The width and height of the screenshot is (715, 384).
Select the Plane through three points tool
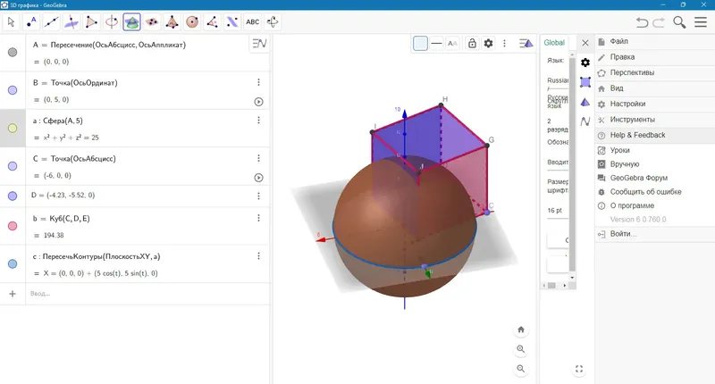coord(152,21)
